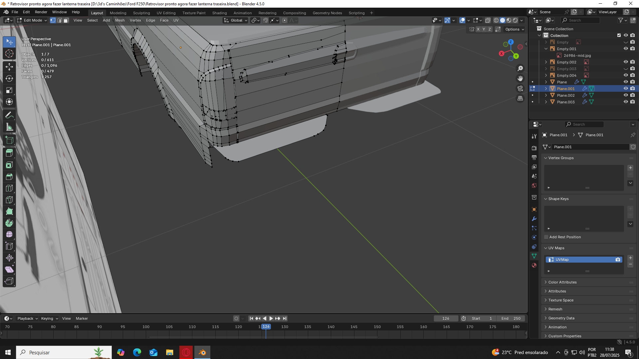Expand Plane.003 in the outliner
Image resolution: width=639 pixels, height=359 pixels.
point(546,102)
